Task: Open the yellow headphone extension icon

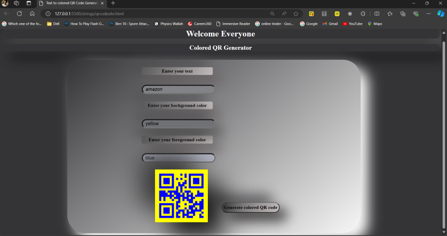Action: click(x=311, y=14)
